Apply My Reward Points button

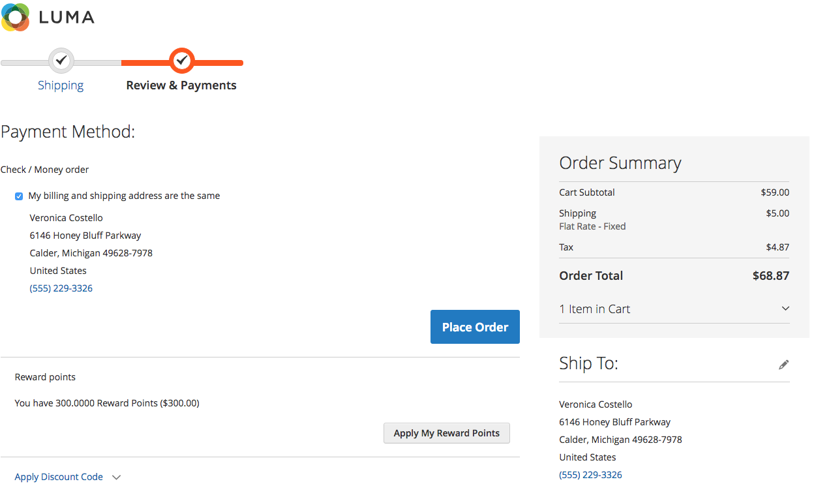pyautogui.click(x=447, y=433)
